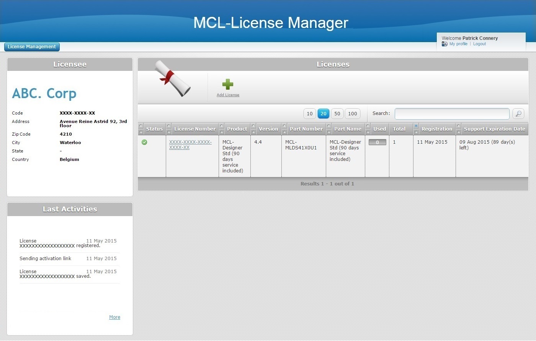536x341 pixels.
Task: Click the More link in Last Activities
Action: (x=114, y=317)
